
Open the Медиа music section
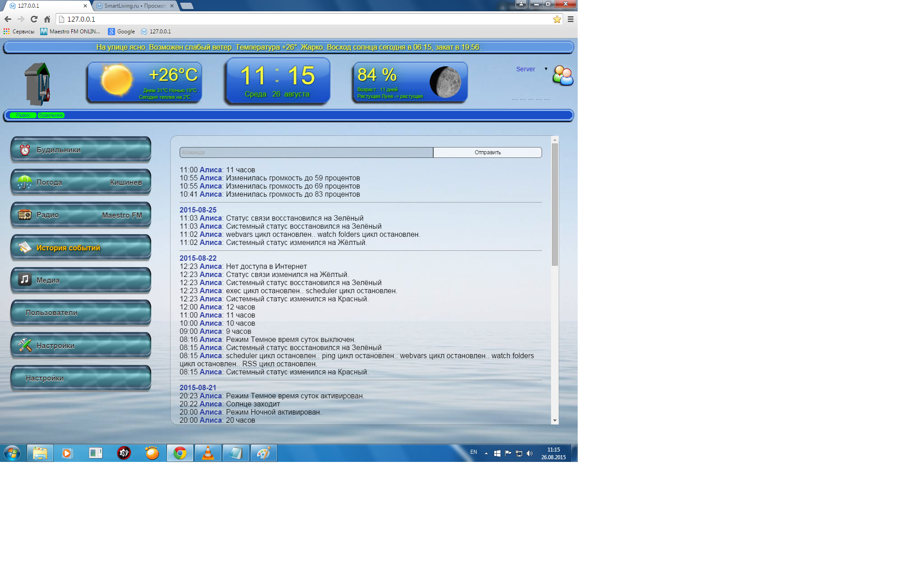click(81, 280)
